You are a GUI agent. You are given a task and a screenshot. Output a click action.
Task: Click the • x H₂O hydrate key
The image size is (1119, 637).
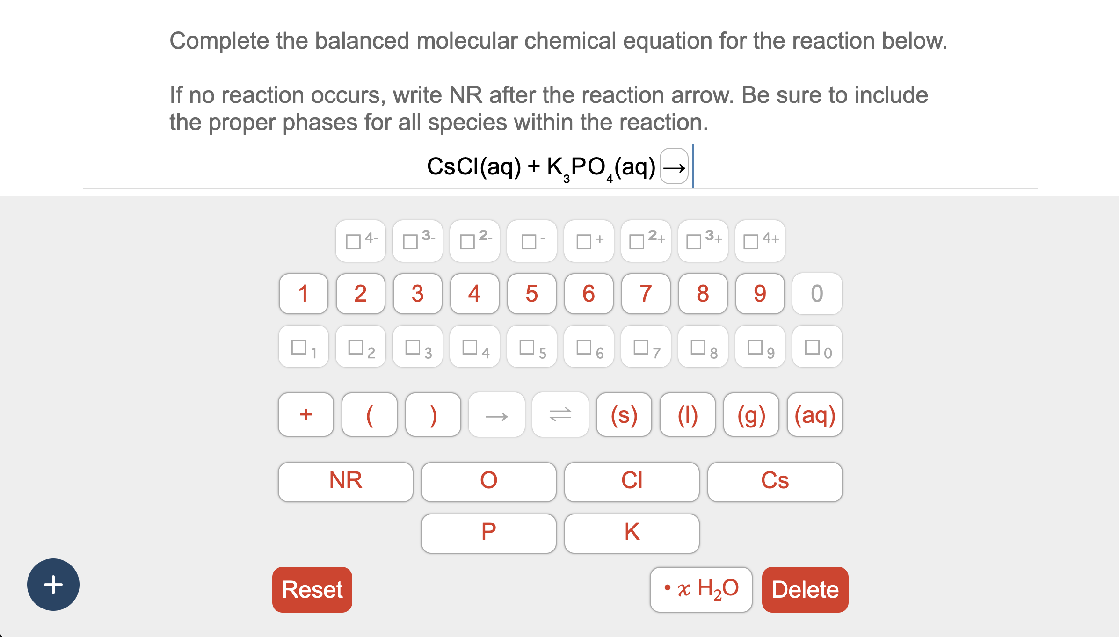700,589
